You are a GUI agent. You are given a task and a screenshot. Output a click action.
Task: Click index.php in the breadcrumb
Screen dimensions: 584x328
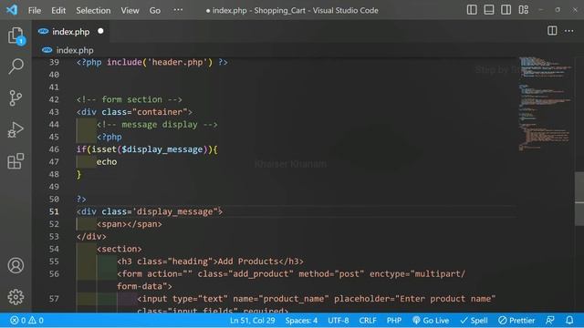tap(75, 50)
